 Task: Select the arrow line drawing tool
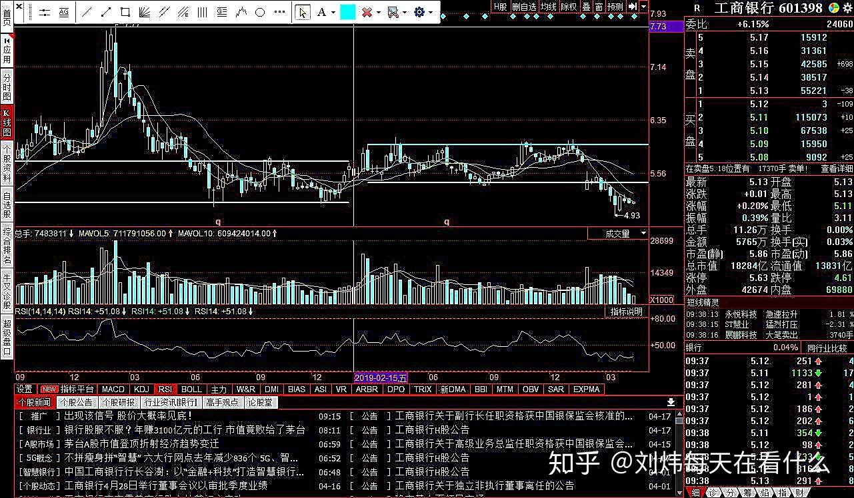point(106,12)
